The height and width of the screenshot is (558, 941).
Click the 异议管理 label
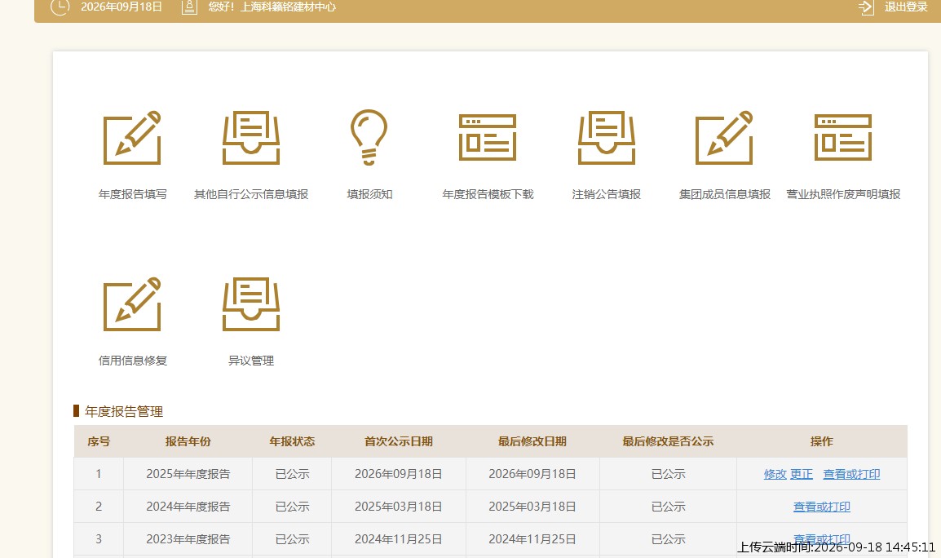[251, 361]
